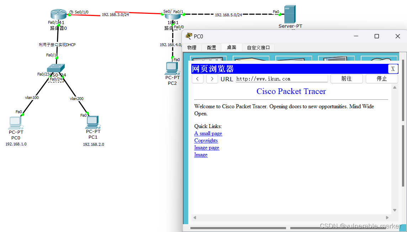Open the 配置 tab

coord(212,48)
